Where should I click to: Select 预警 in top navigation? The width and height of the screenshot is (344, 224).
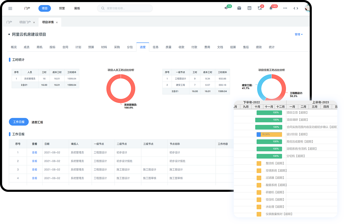[62, 8]
